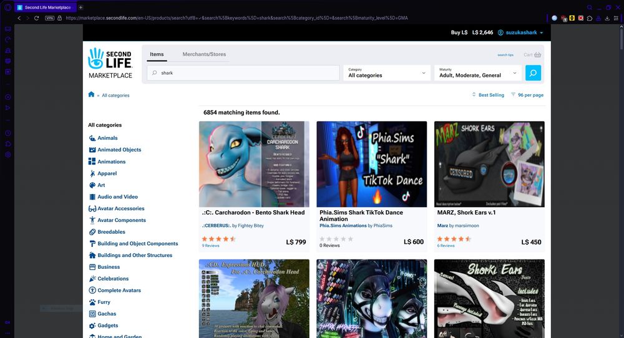Open the Gachas category
This screenshot has width=624, height=338.
click(107, 314)
